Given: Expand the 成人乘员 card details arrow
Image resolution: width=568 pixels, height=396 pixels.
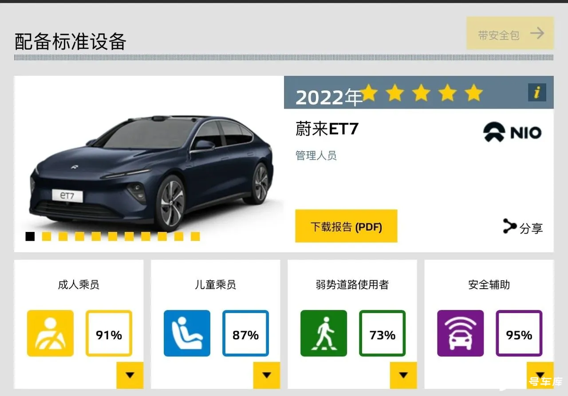Looking at the screenshot, I should point(130,375).
